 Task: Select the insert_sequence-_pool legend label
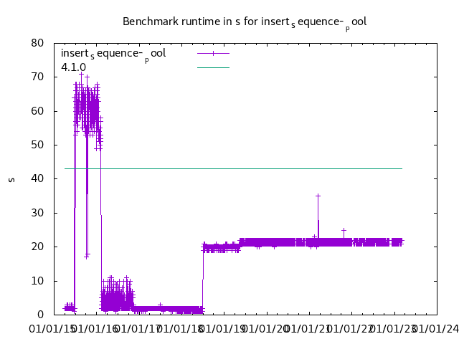point(113,54)
